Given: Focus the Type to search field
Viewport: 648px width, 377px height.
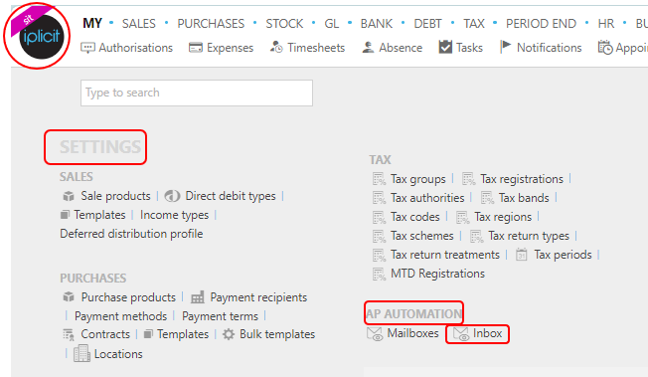Looking at the screenshot, I should (197, 93).
